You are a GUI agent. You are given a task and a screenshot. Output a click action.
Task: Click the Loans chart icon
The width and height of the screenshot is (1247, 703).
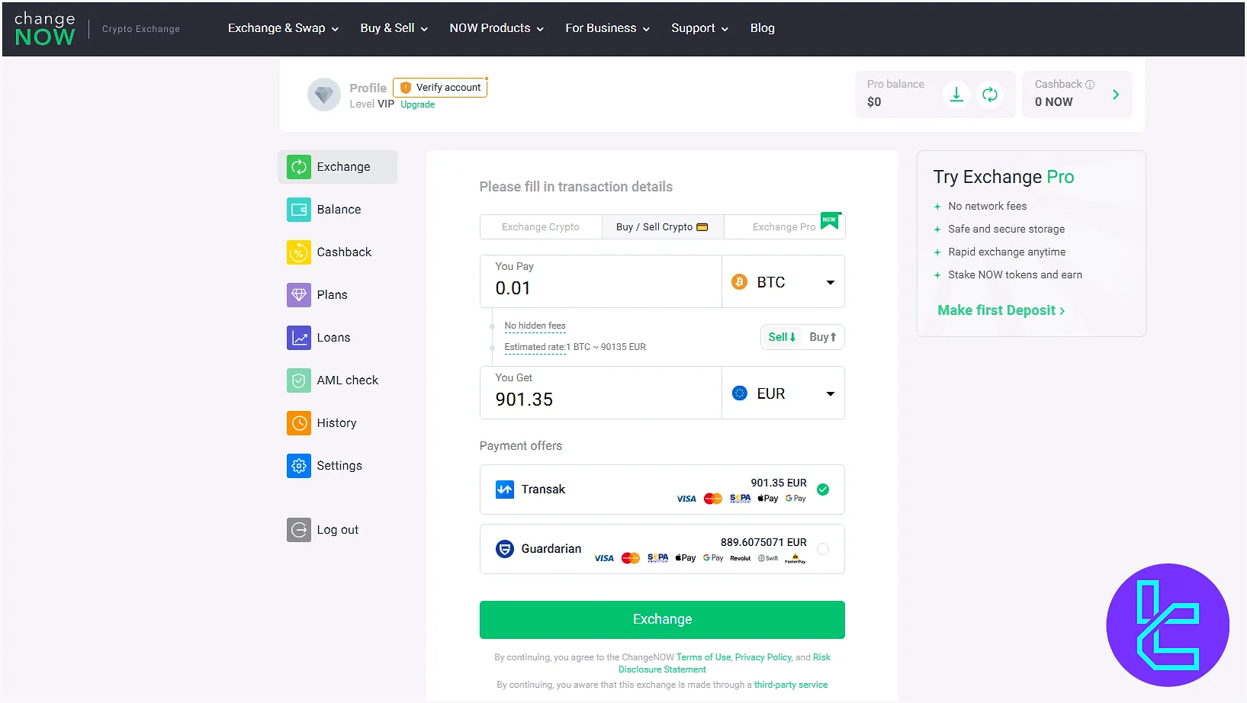click(x=299, y=338)
